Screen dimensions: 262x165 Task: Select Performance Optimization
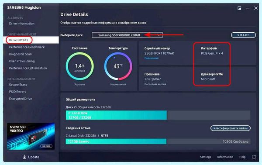click(x=28, y=68)
